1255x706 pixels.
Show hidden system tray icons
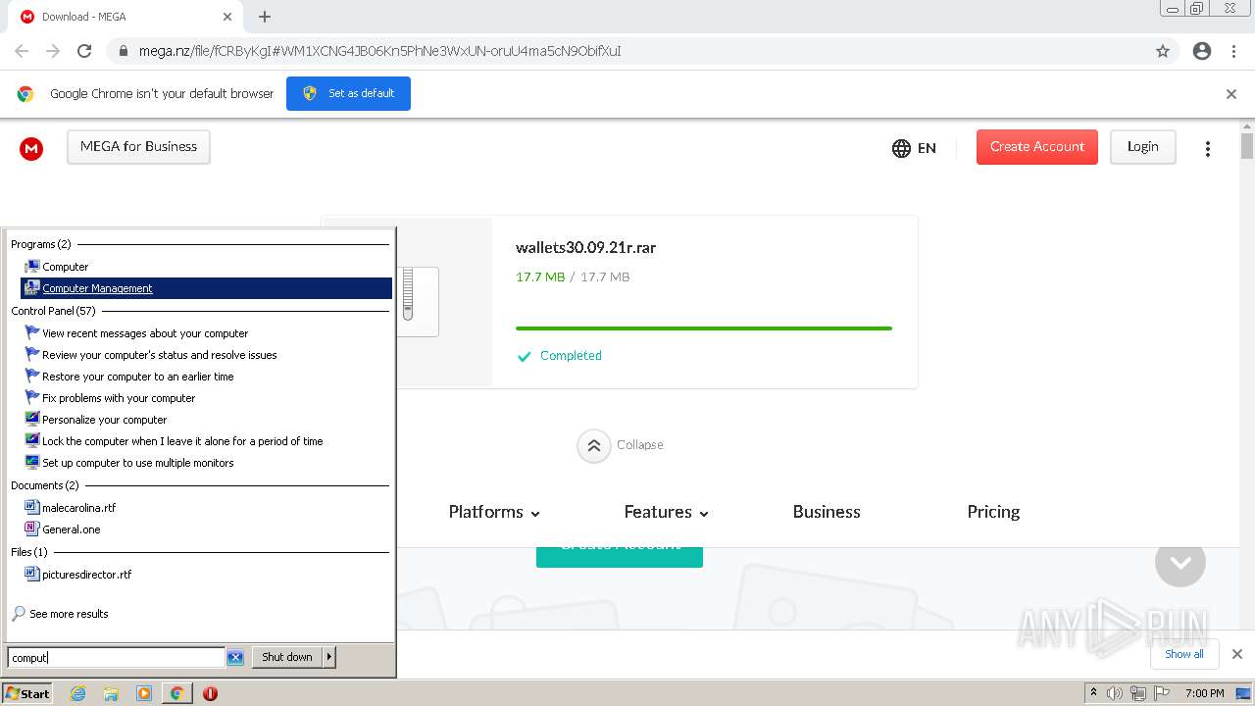[1093, 693]
